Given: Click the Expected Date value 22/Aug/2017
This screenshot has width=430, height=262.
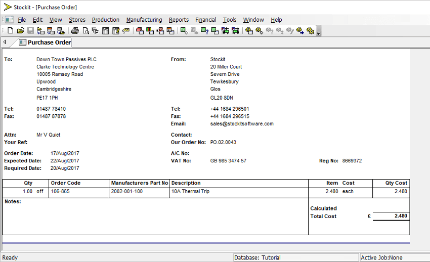Looking at the screenshot, I should click(65, 161).
